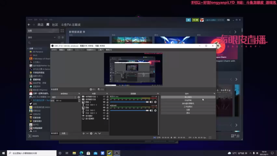Click the Steam library recent-activity clock icon
277x156 pixels.
59,37
